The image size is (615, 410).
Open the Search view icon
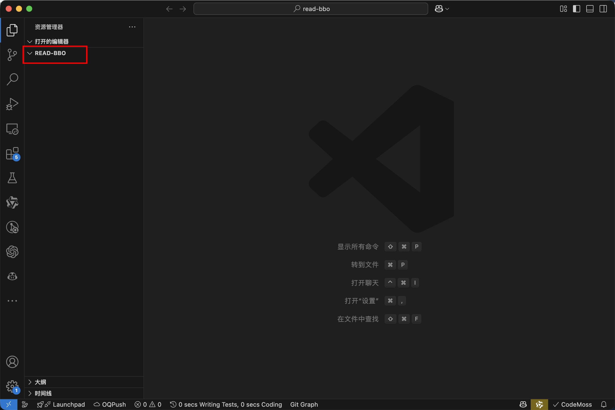[12, 79]
